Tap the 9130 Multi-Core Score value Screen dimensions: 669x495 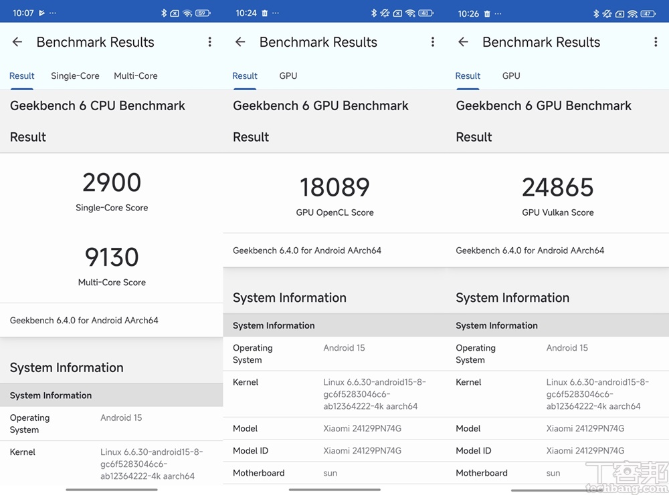coord(112,257)
